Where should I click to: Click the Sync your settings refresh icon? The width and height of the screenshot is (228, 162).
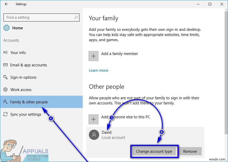[6, 114]
